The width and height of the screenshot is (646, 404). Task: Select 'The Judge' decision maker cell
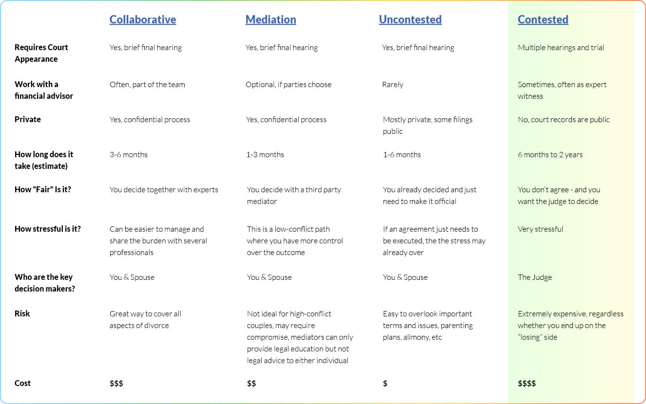point(534,277)
